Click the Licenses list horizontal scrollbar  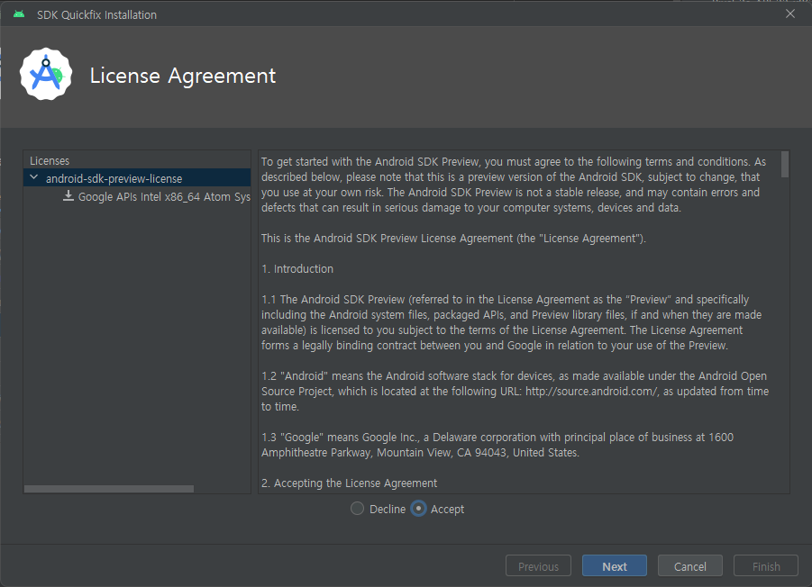point(109,489)
